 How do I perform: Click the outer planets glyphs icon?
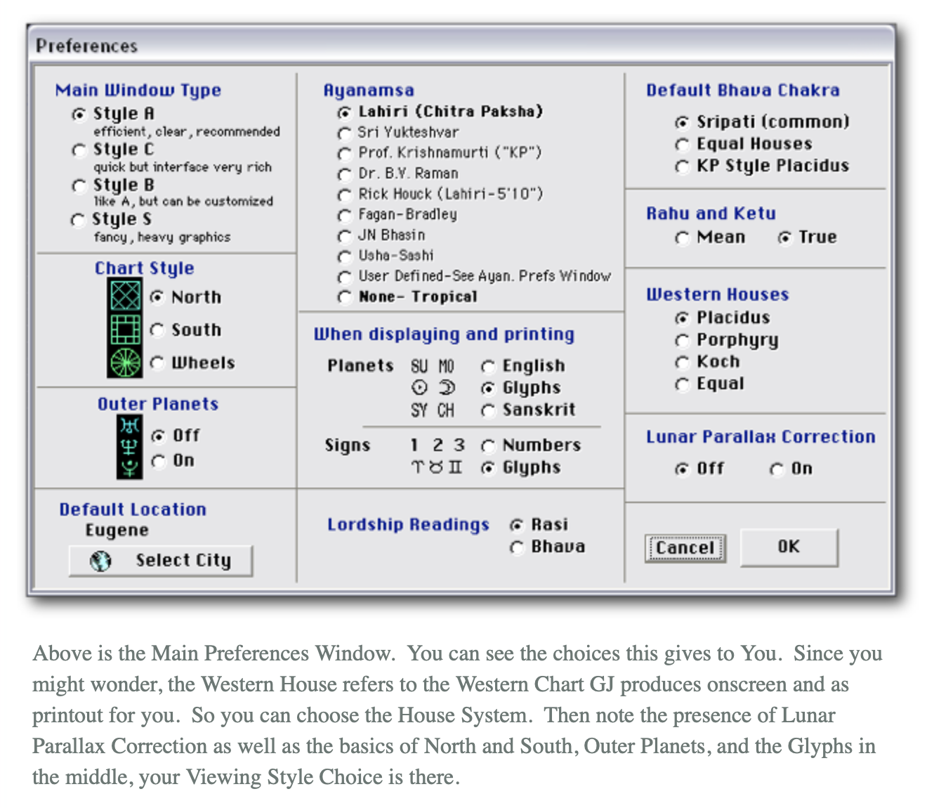(x=129, y=447)
